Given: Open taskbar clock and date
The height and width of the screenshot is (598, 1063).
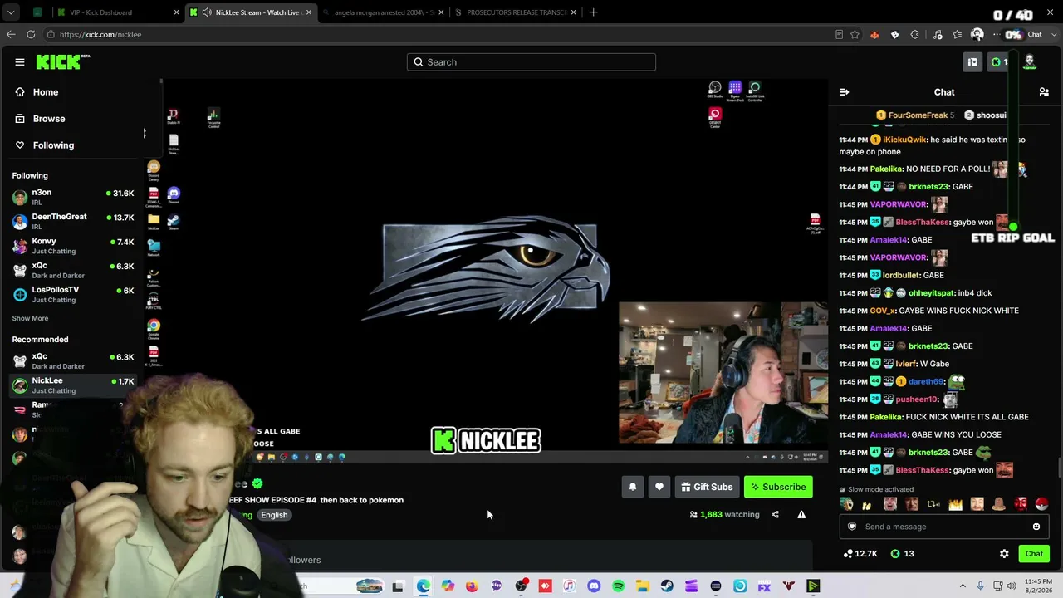Looking at the screenshot, I should [x=1040, y=586].
